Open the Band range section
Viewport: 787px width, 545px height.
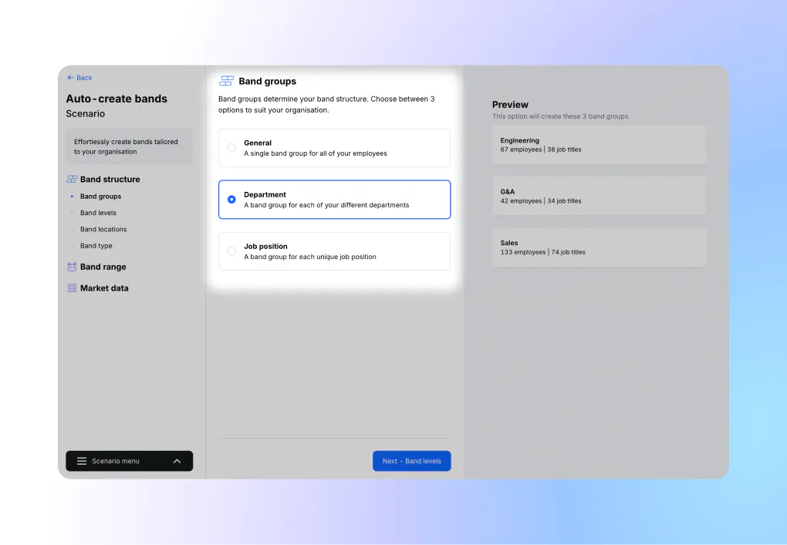[101, 267]
